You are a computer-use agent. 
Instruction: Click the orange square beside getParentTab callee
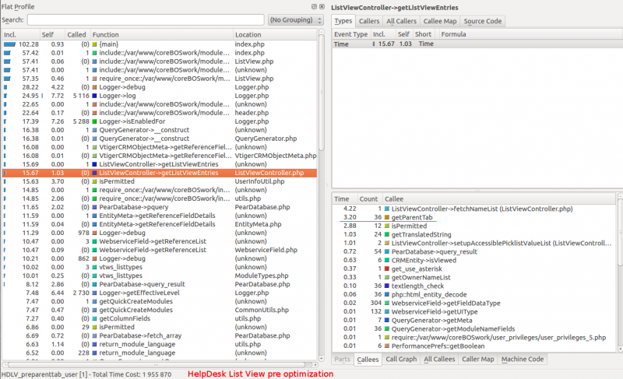[387, 217]
